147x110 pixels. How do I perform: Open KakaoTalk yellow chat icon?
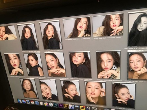coord(82,108)
